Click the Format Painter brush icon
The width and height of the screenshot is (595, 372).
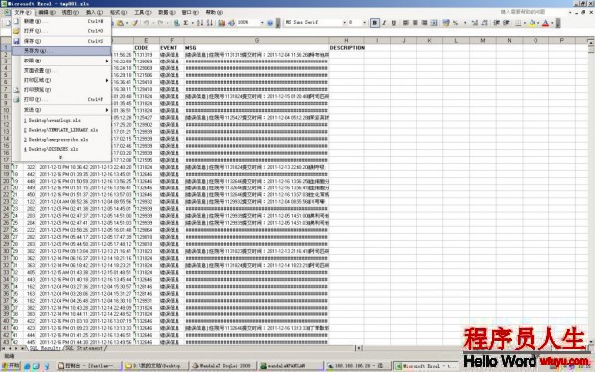(135, 23)
